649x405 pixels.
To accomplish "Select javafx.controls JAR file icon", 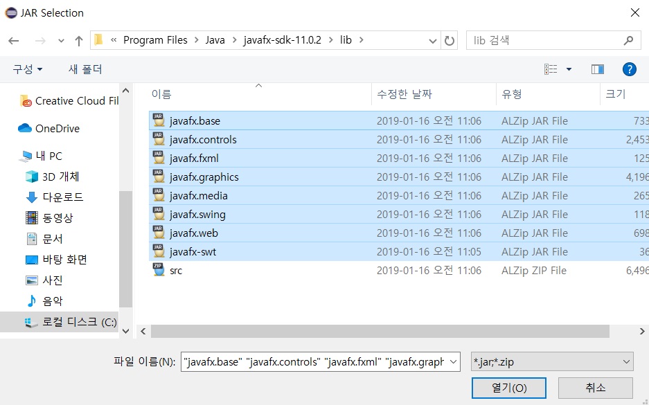I will 159,139.
